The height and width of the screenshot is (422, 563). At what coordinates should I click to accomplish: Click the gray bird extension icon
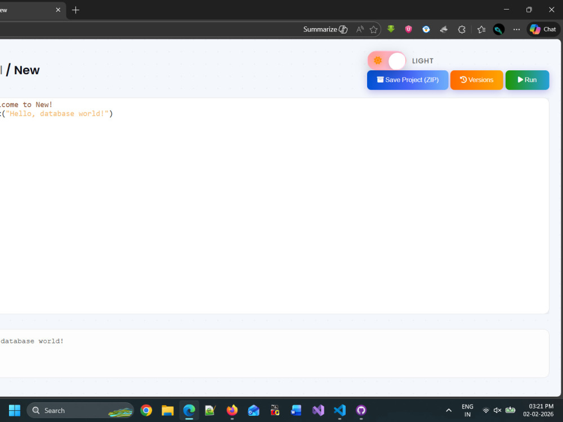point(444,29)
